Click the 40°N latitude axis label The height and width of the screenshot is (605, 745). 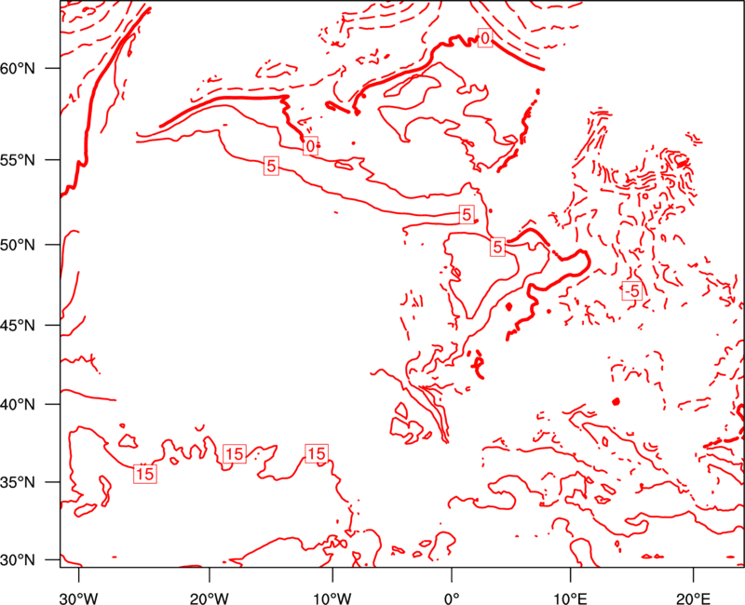pyautogui.click(x=18, y=405)
